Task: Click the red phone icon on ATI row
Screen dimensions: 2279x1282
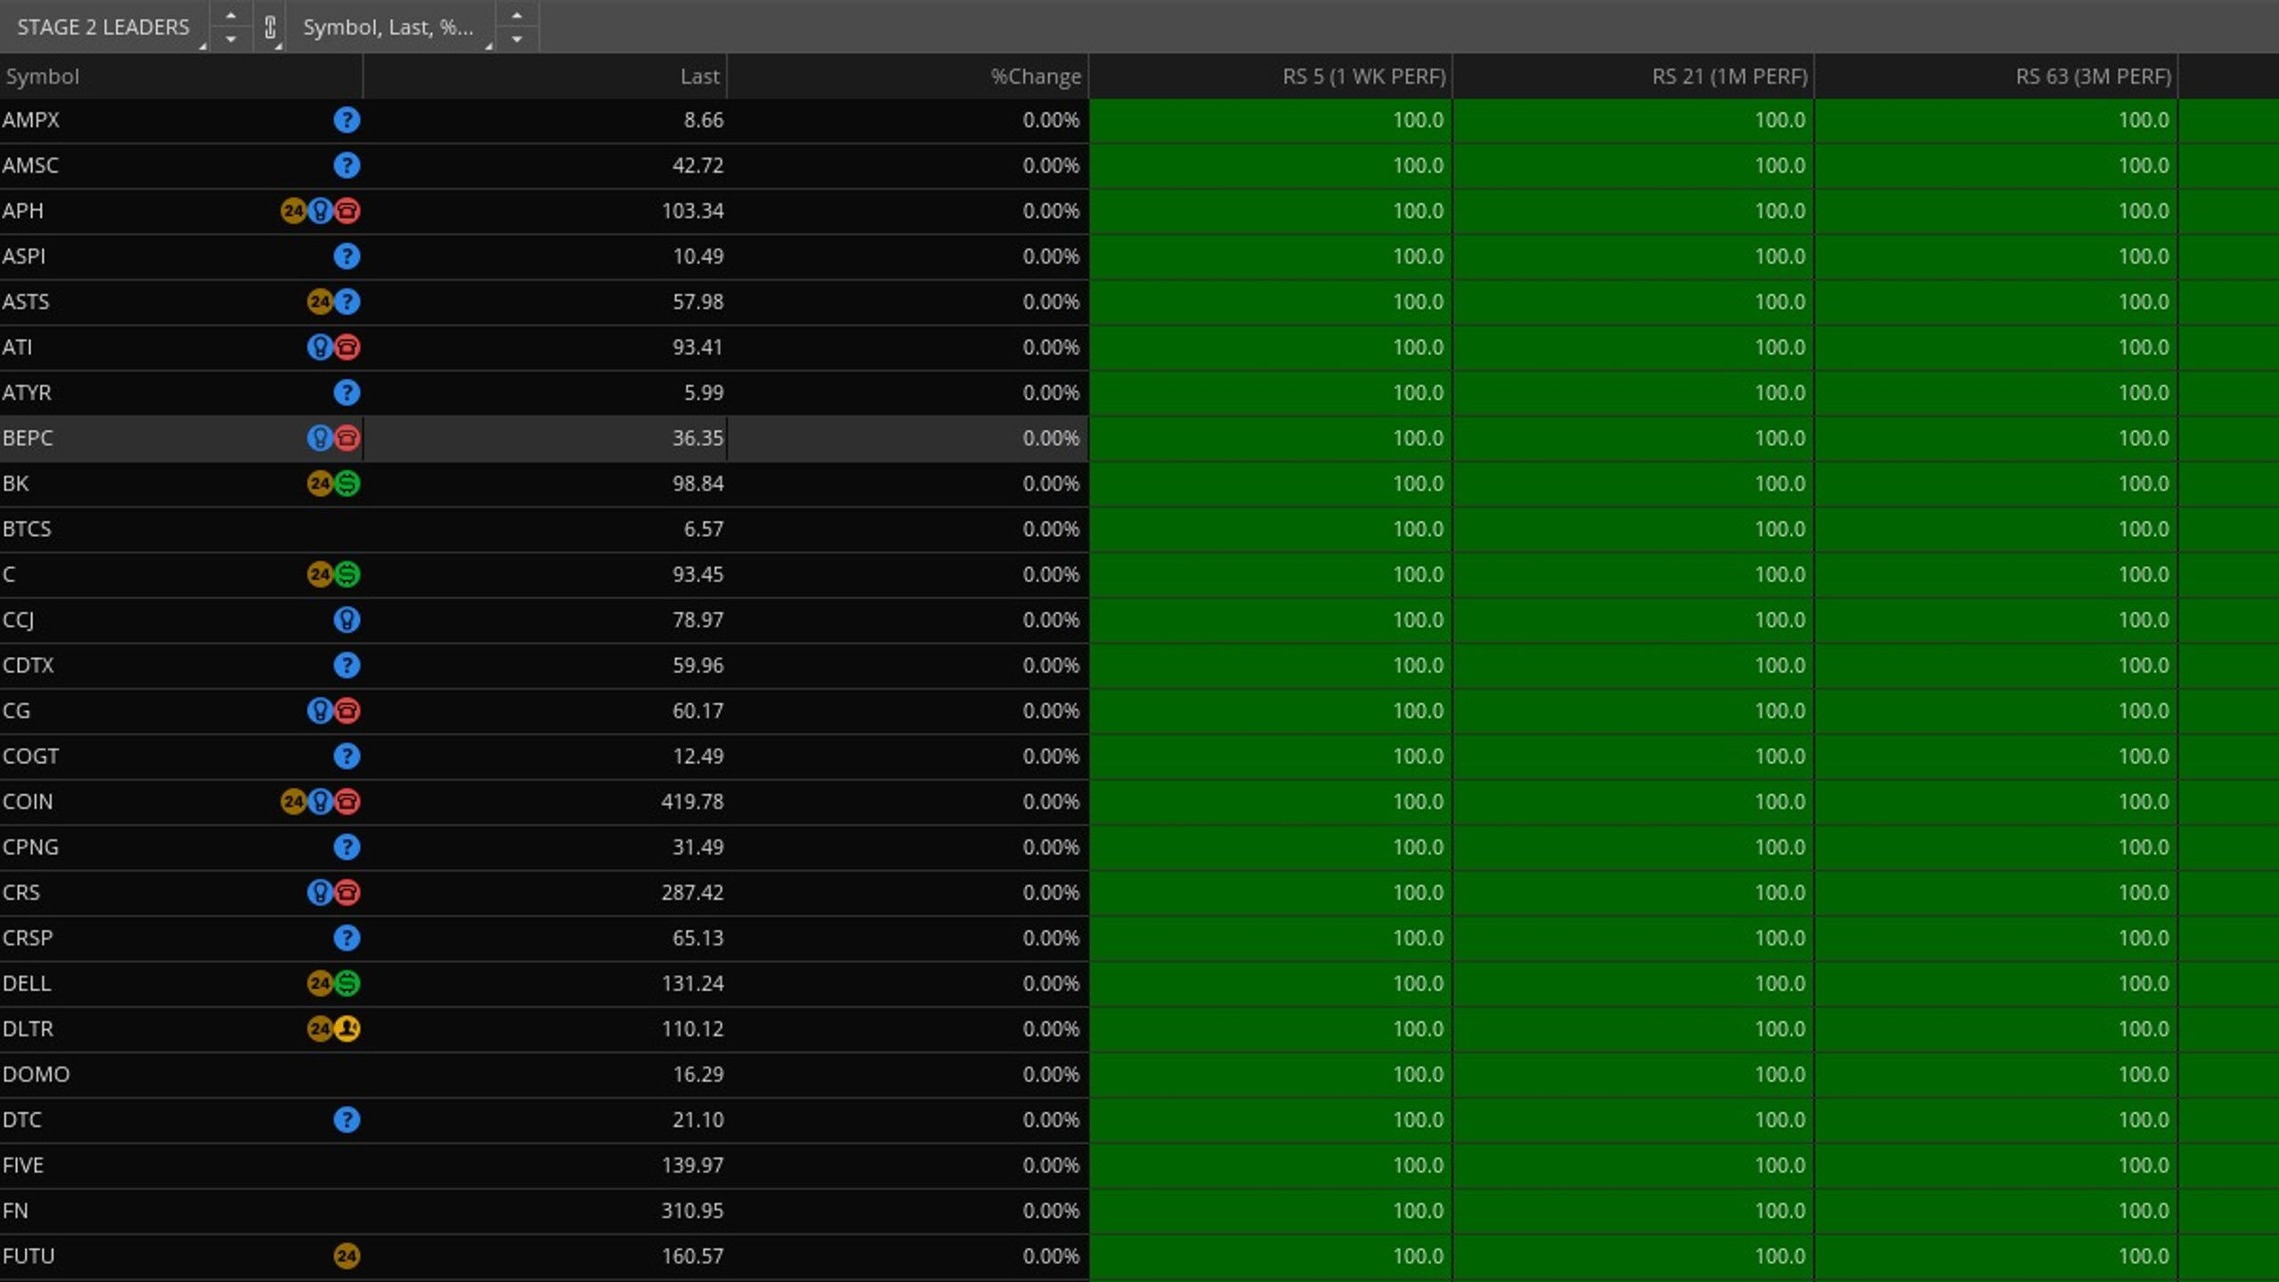Action: pyautogui.click(x=346, y=347)
